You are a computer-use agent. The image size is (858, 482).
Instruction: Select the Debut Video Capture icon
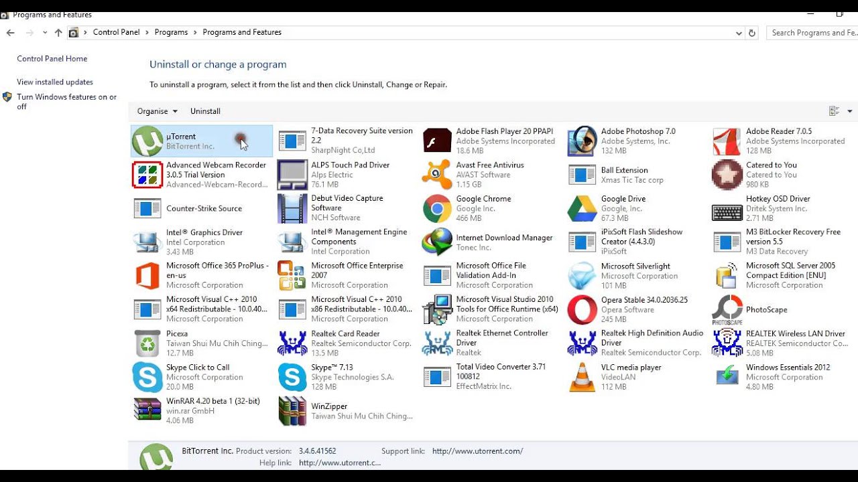click(x=292, y=208)
